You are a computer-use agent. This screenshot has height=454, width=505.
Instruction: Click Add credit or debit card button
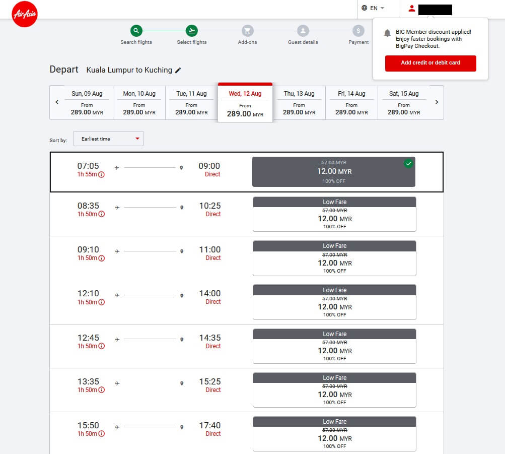[430, 63]
